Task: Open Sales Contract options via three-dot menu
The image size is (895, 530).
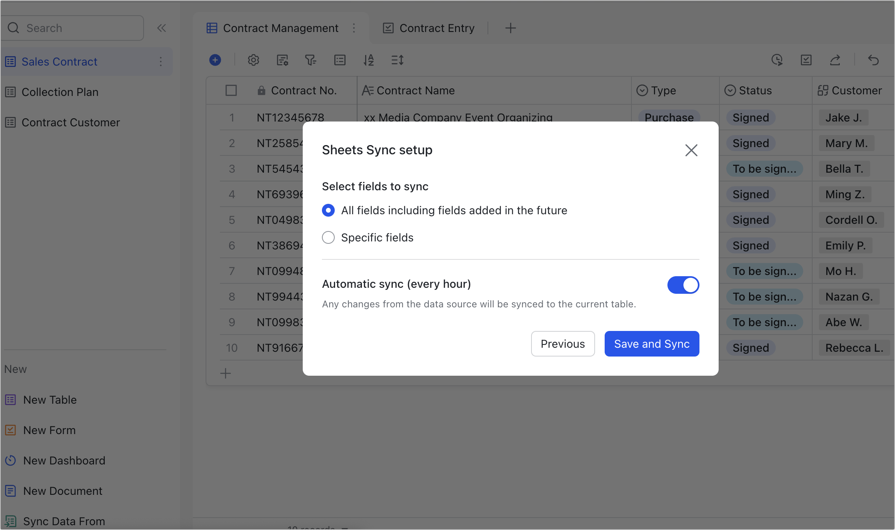Action: pos(161,62)
